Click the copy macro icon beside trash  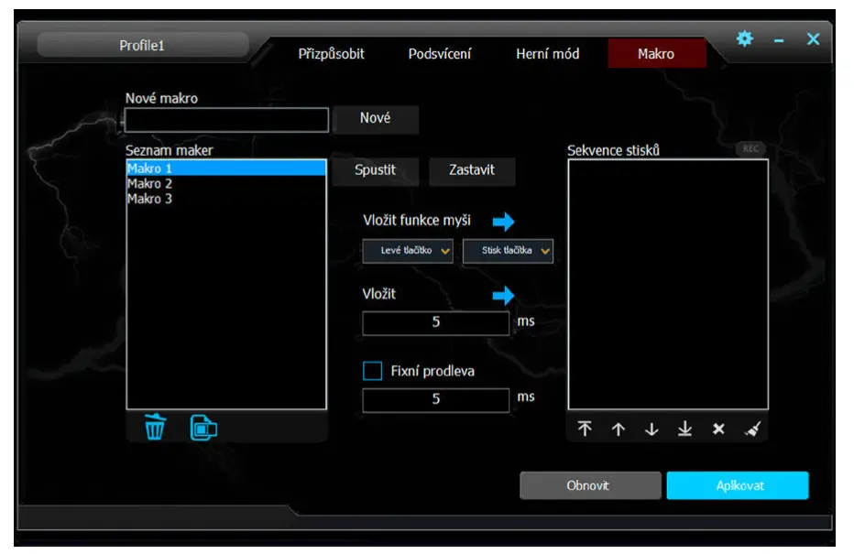tap(203, 428)
